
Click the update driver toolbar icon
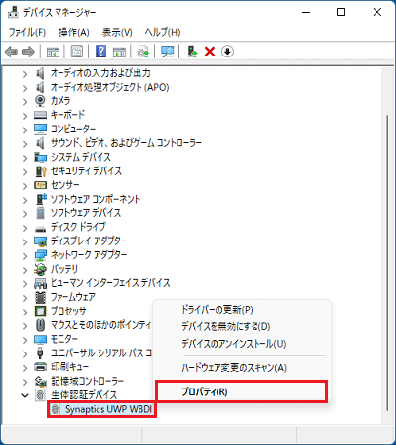143,52
